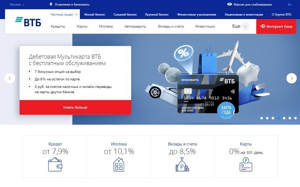Open the О Группе ВТБ section
This screenshot has height=187, width=300.
[x=282, y=14]
